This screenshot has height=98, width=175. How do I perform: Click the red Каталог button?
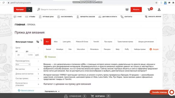(20, 10)
